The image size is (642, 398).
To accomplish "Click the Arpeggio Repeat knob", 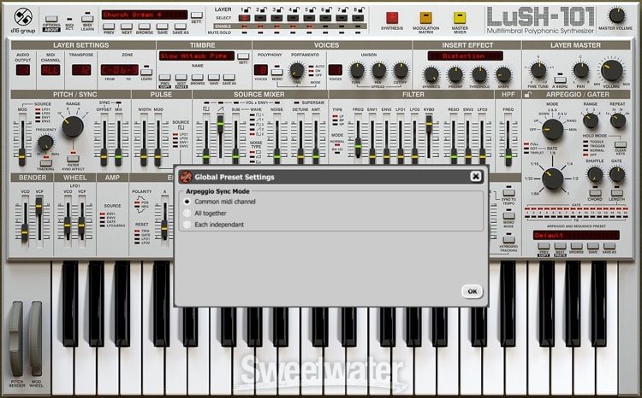I will 617,121.
